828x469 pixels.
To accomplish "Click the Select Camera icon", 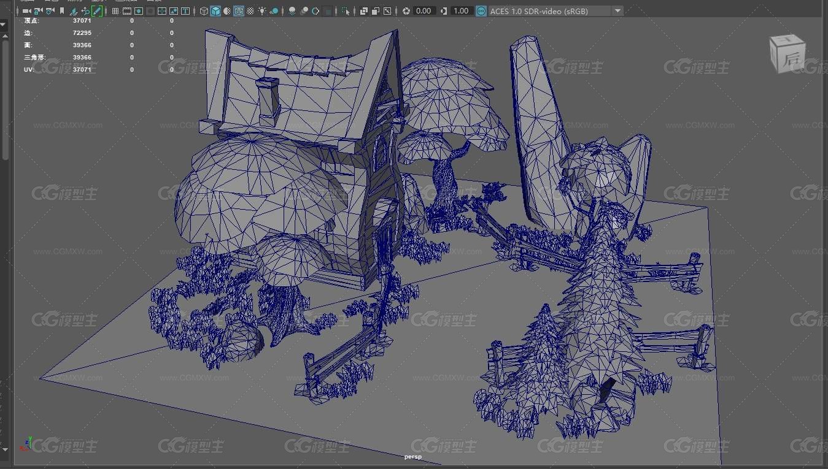I will (26, 11).
